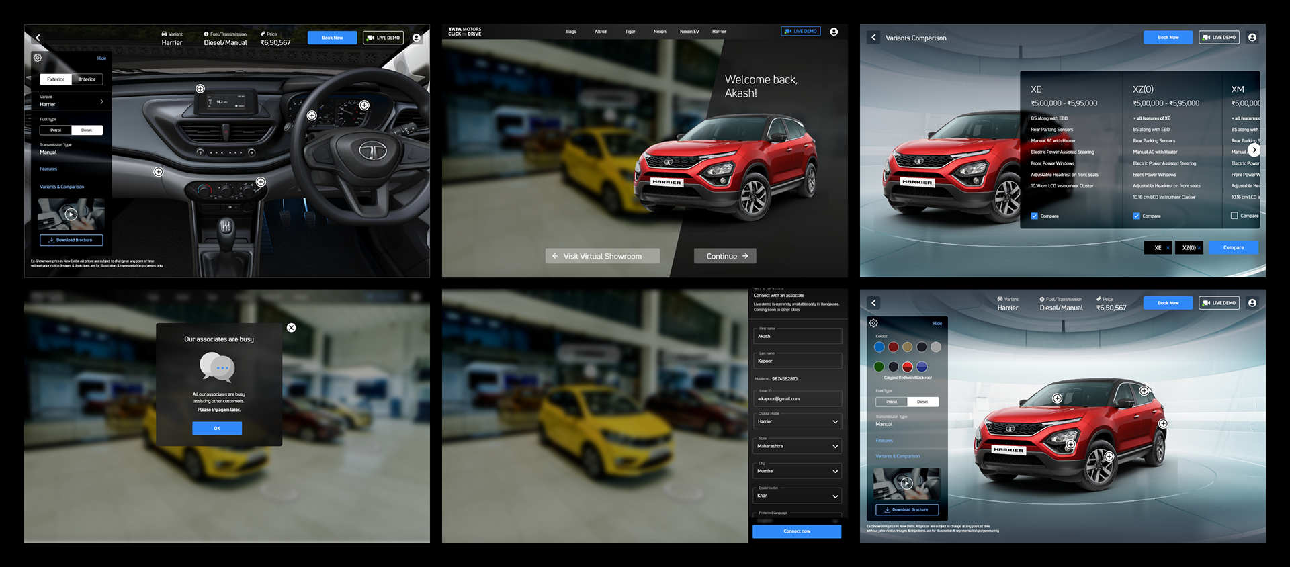Tap hotspot on Harrier windshield
Screen dimensions: 1290x567
1057,398
